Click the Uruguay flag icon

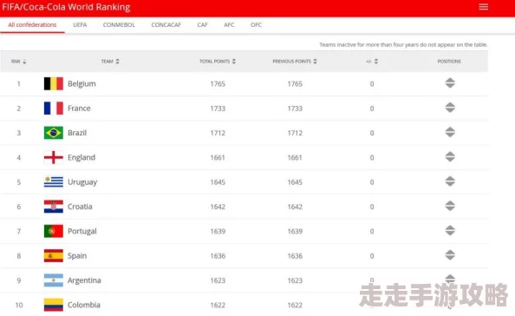click(x=54, y=181)
